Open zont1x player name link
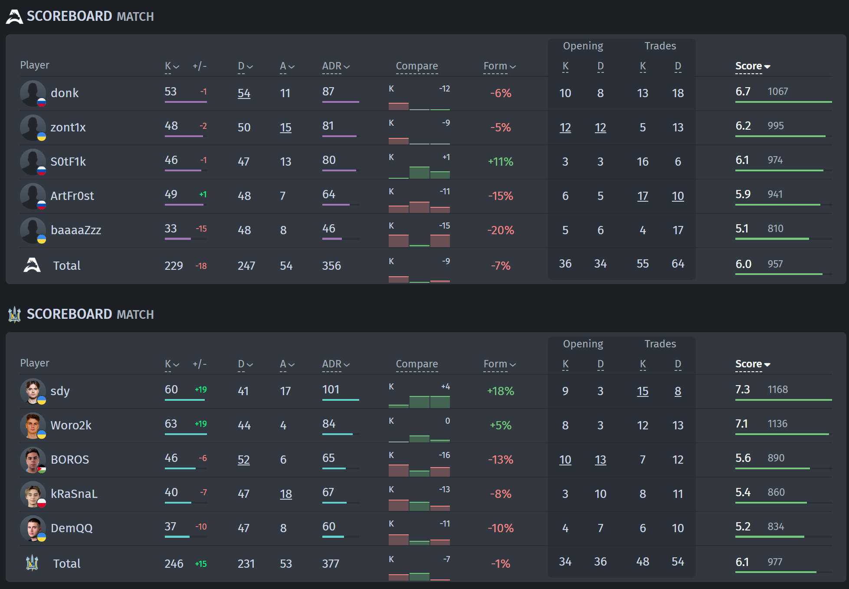The image size is (849, 589). coord(68,128)
